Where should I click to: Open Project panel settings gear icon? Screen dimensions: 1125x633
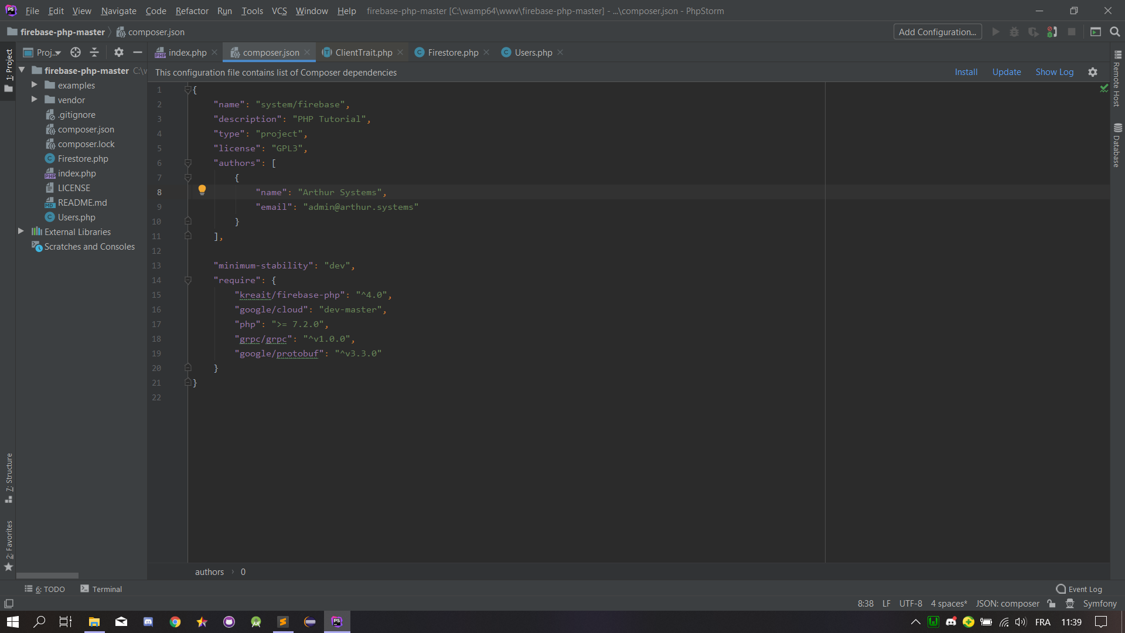[x=118, y=52]
